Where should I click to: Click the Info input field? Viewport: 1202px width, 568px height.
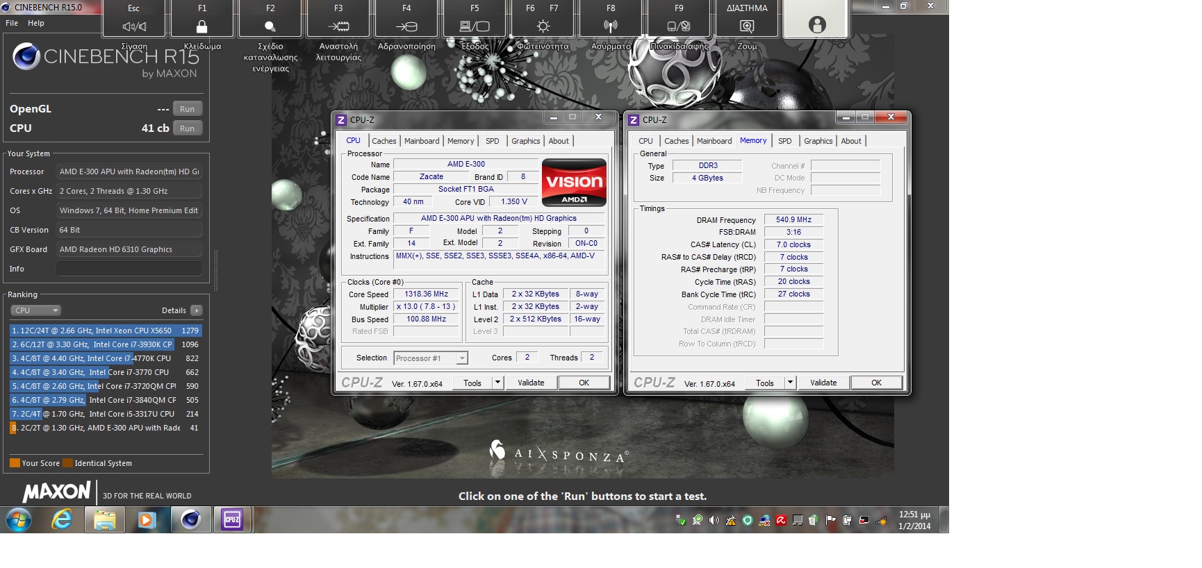click(x=129, y=269)
